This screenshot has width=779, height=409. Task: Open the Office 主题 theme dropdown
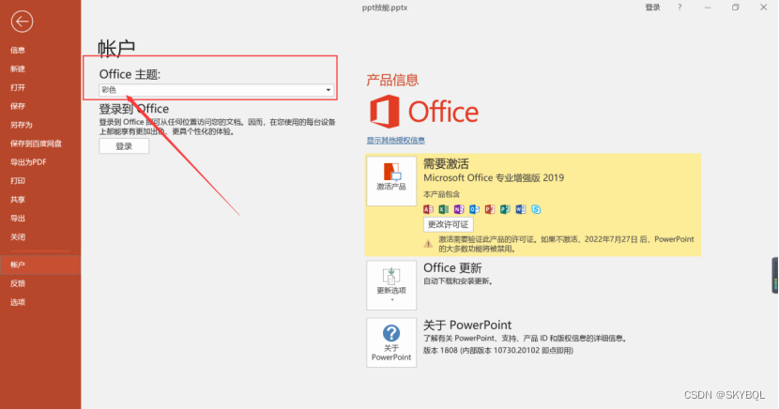(x=216, y=90)
